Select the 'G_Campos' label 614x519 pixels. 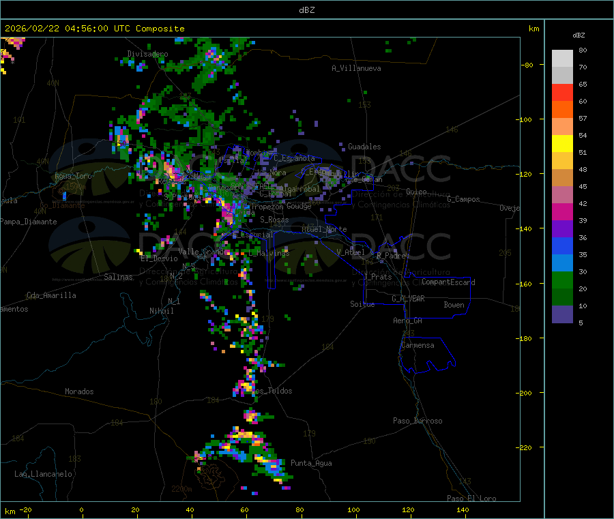coord(464,199)
